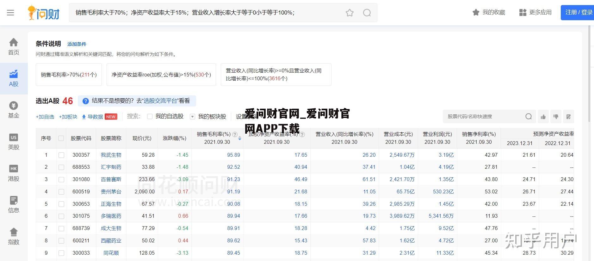Click the 加权净资产收益率 help question icon
Image resolution: width=594 pixels, height=261 pixels.
click(x=302, y=134)
